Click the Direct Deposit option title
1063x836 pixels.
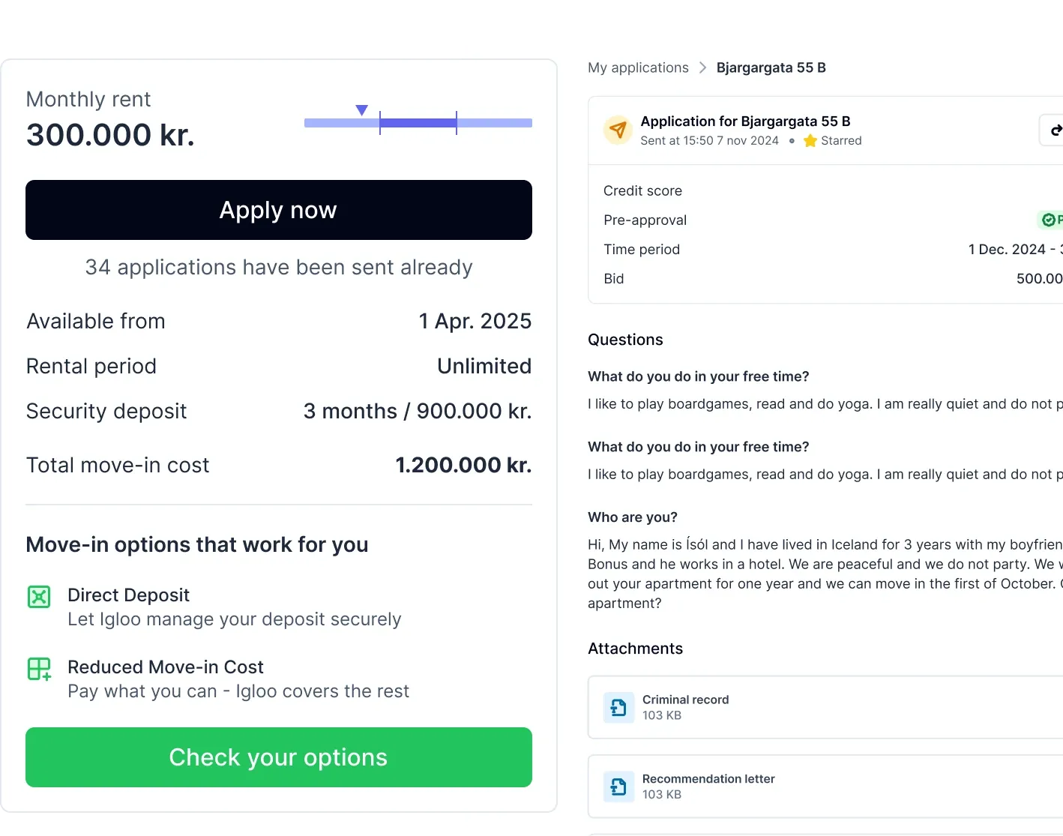(128, 595)
